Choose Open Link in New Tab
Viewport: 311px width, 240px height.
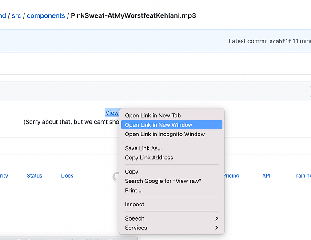tap(153, 116)
